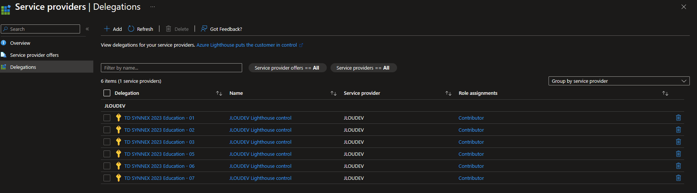Open TD SYNNEX 2023 Education - 03 delegation link
The width and height of the screenshot is (697, 193).
tap(159, 142)
